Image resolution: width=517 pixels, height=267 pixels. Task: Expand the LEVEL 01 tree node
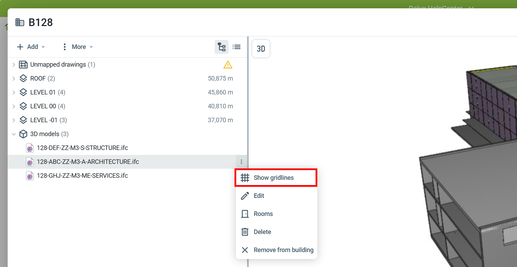14,92
